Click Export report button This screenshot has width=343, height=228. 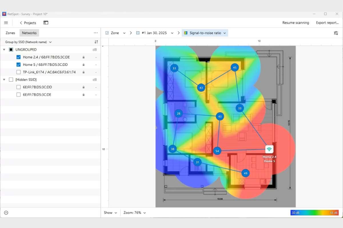(327, 23)
